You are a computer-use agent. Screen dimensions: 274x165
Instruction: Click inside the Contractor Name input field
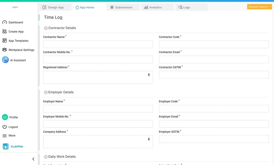coord(98,44)
